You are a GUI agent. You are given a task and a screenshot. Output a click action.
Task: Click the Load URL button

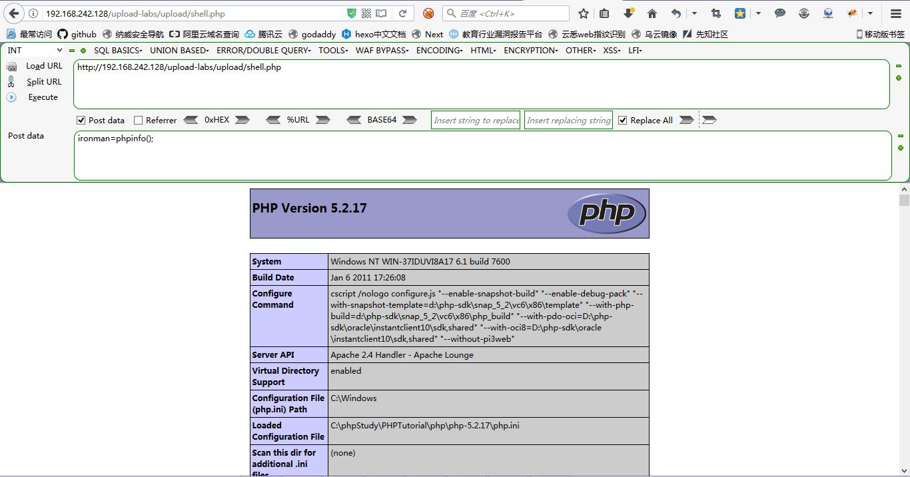(x=44, y=66)
